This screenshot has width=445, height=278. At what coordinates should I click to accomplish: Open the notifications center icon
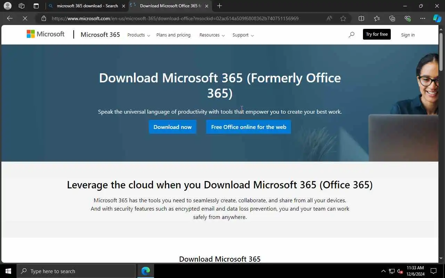coord(434,271)
